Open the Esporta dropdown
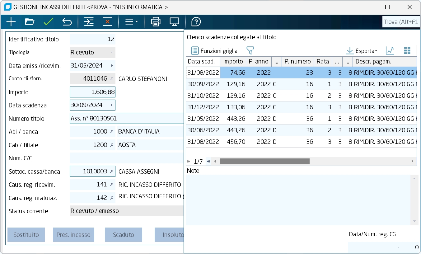421x254 pixels. 362,51
